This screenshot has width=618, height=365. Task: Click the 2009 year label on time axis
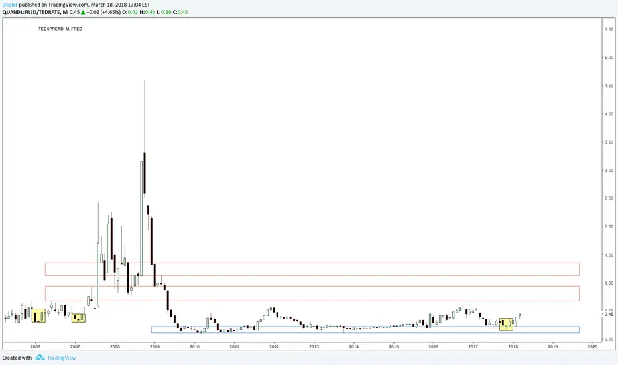point(154,347)
